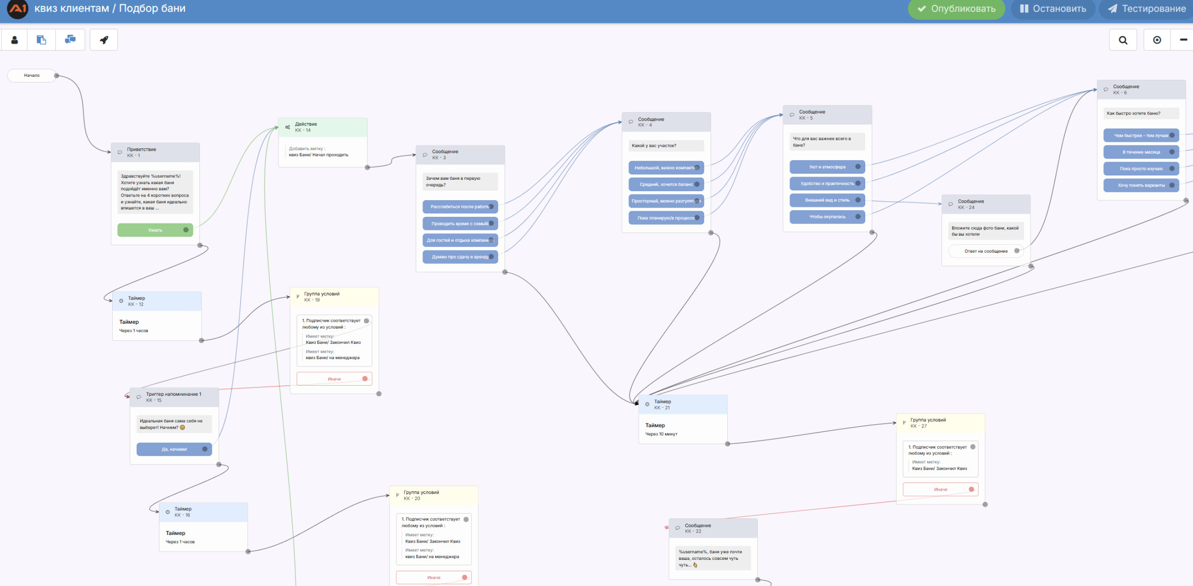Image resolution: width=1193 pixels, height=586 pixels.
Task: Click the breadcrumb 'квиз клиентам / Подбор бани'
Action: 110,9
